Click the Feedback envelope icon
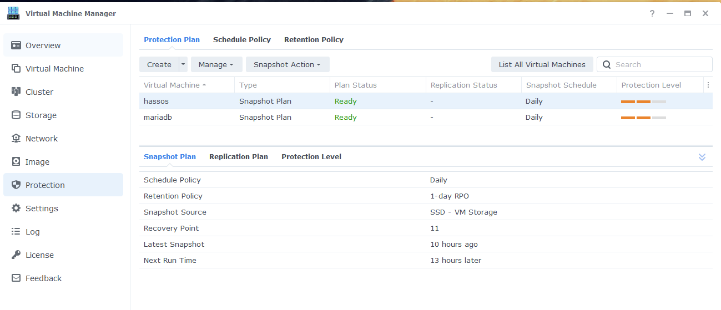Viewport: 721px width, 310px height. tap(16, 278)
